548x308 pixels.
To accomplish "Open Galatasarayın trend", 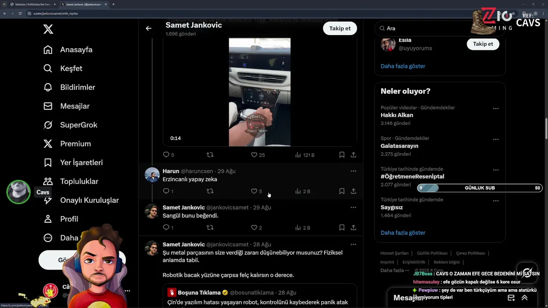I will (399, 146).
